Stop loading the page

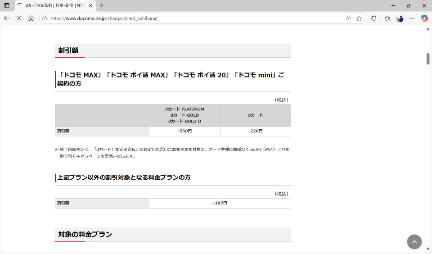click(19, 18)
